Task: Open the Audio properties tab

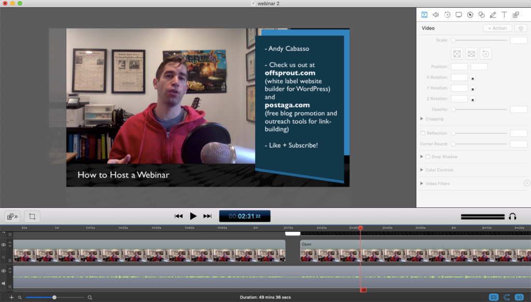Action: [436, 14]
